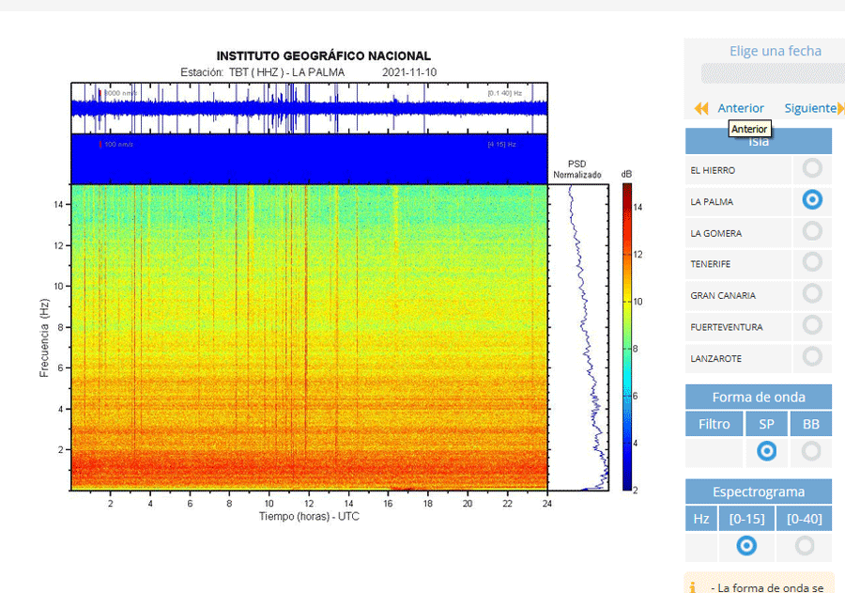Choose TENERIFE island radio button
The width and height of the screenshot is (845, 593).
tap(812, 262)
